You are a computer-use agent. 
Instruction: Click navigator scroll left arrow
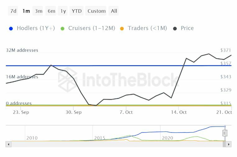8,144
